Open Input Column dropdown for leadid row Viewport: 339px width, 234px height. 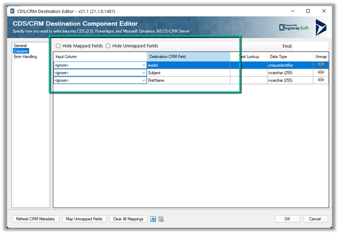143,65
